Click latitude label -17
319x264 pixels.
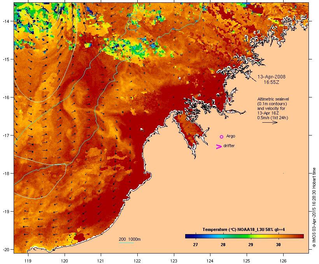[x=5, y=135]
